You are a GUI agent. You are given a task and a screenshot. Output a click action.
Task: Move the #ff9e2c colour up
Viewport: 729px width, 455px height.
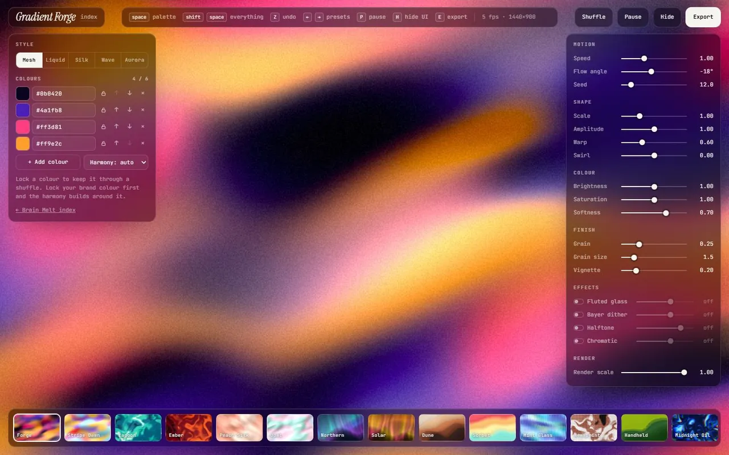click(x=116, y=143)
